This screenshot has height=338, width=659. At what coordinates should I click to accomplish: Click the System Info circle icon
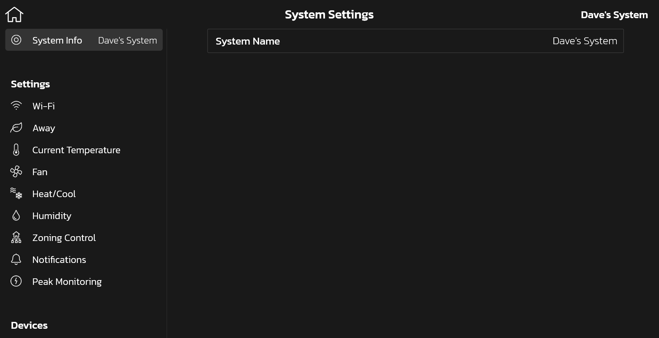pos(16,40)
